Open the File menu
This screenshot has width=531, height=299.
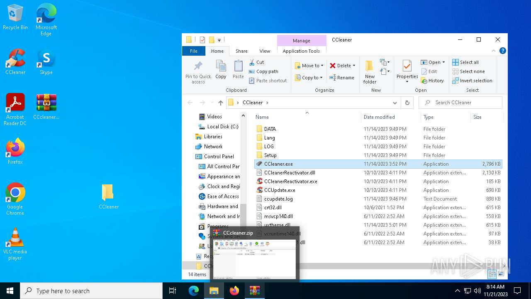[x=194, y=51]
